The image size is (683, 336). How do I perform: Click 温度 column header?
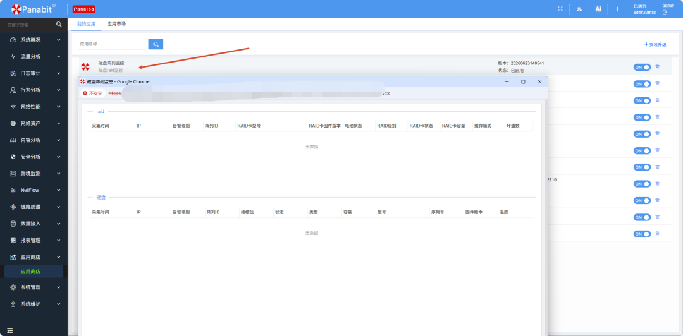coord(504,212)
